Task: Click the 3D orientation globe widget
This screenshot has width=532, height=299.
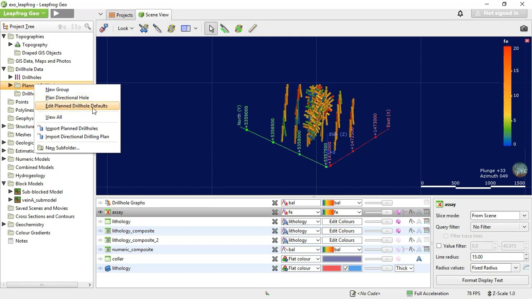Action: (520, 169)
